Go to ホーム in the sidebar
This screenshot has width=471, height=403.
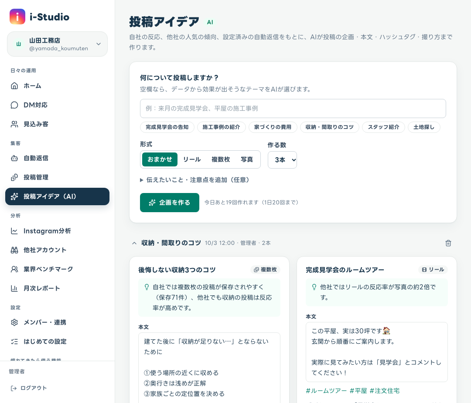(58, 86)
